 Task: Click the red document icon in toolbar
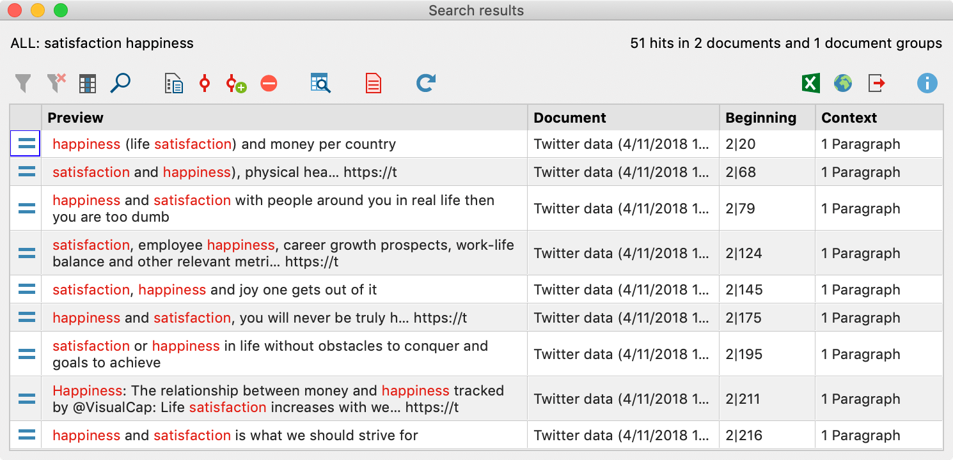[374, 83]
